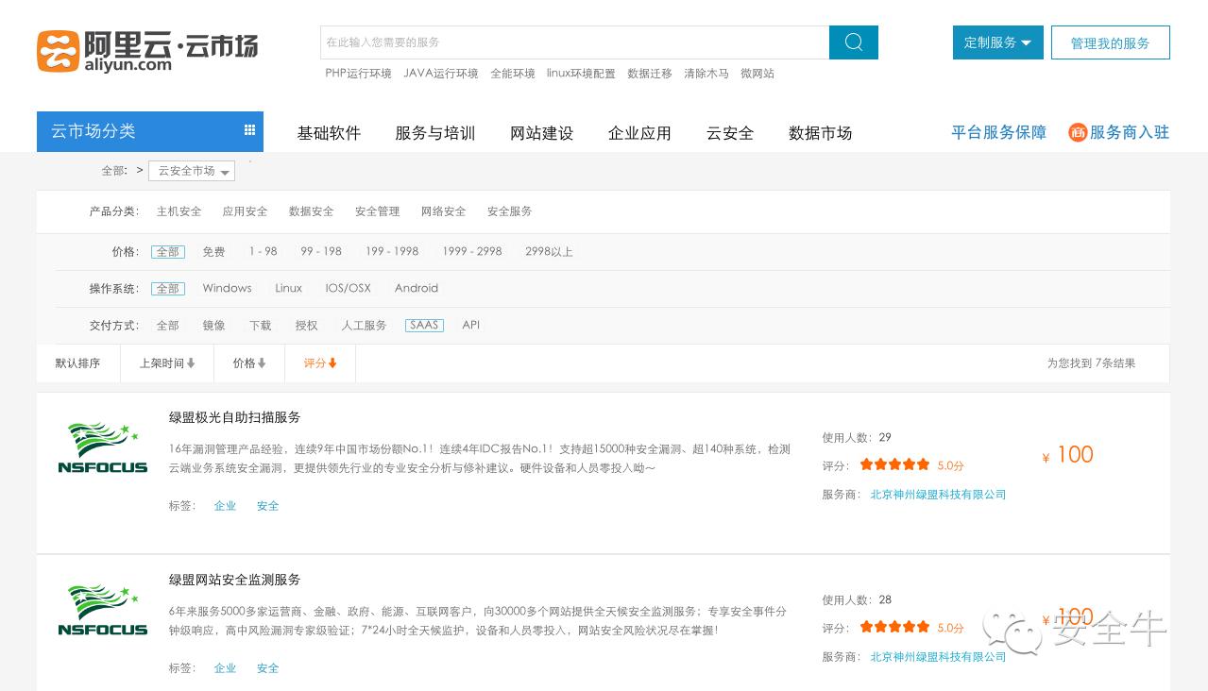
Task: Open the 云安全 navigation menu
Action: [x=729, y=133]
